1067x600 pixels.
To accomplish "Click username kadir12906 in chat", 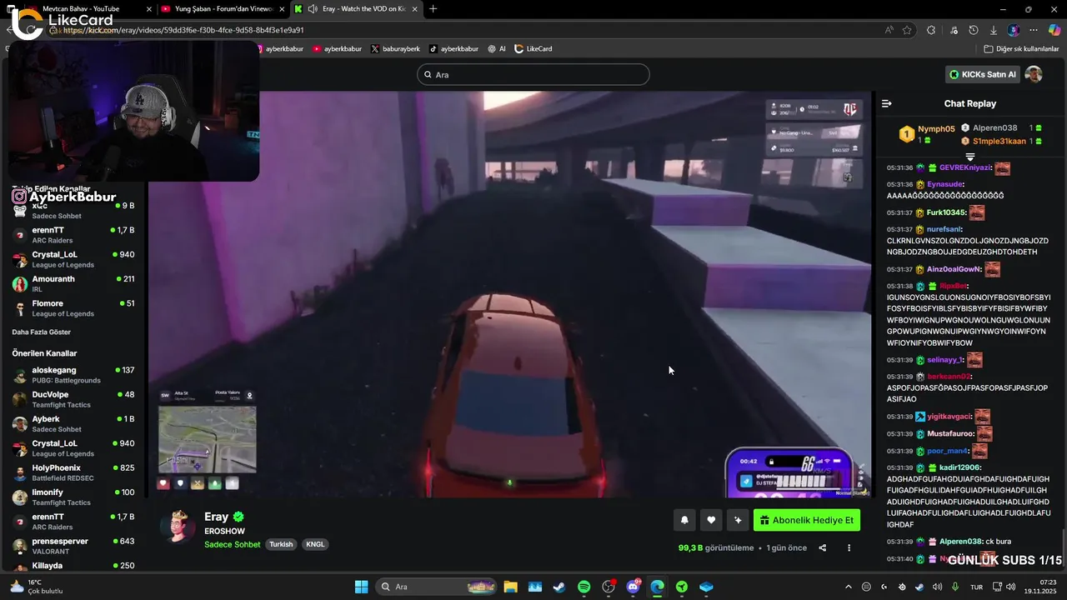I will (x=961, y=467).
